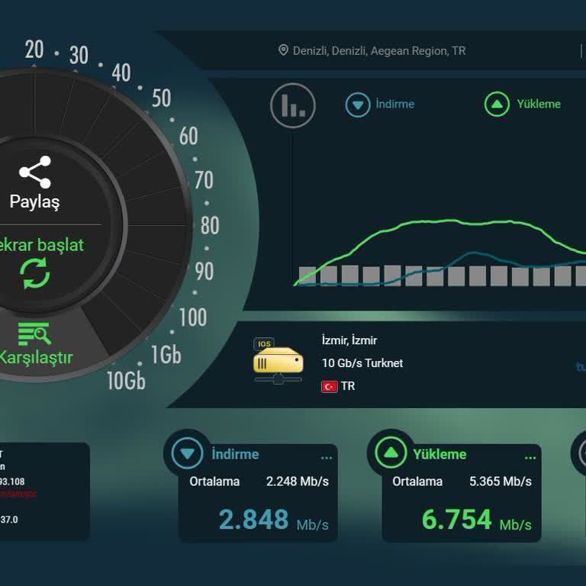This screenshot has width=586, height=586.
Task: Click the Yükleme heading in the upload card
Action: (439, 455)
